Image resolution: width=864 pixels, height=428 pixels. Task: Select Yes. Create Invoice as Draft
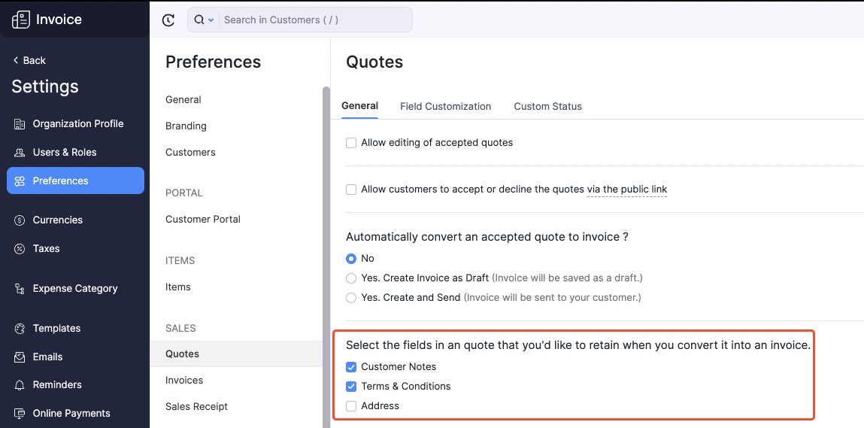[x=351, y=278]
